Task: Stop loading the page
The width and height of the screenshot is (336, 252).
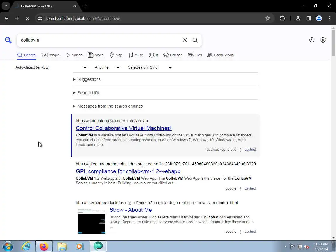Action: [x=27, y=18]
